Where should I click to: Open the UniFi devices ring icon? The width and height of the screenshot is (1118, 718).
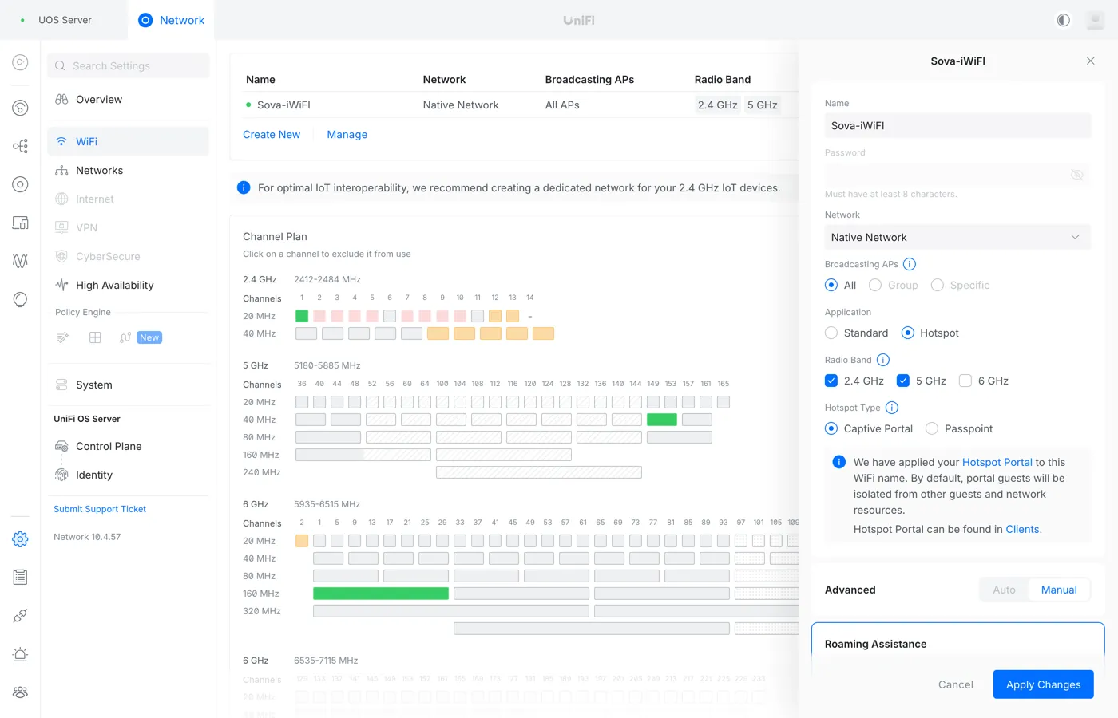[21, 184]
